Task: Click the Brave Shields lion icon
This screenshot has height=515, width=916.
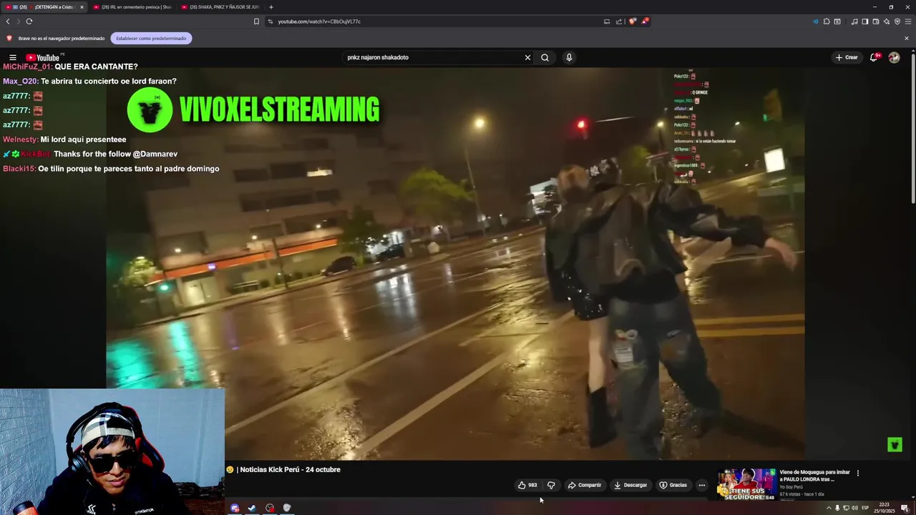Action: 632,21
